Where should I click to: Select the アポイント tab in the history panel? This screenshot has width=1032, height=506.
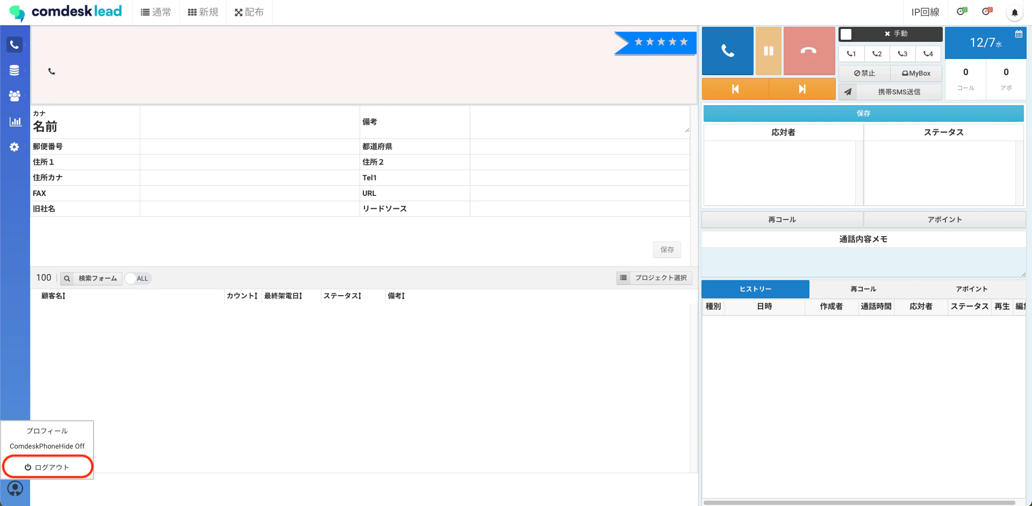[971, 289]
